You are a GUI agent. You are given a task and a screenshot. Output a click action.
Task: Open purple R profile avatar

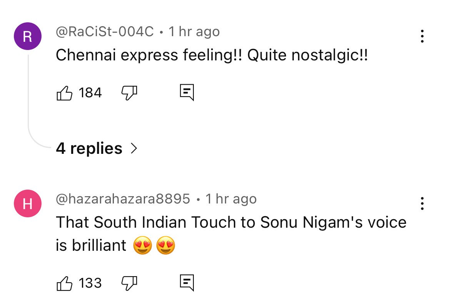(27, 37)
